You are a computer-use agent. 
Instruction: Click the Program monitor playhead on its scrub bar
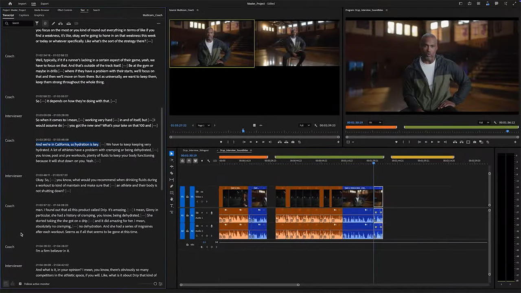point(508,131)
